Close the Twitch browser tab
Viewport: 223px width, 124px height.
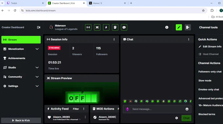coord(43,3)
